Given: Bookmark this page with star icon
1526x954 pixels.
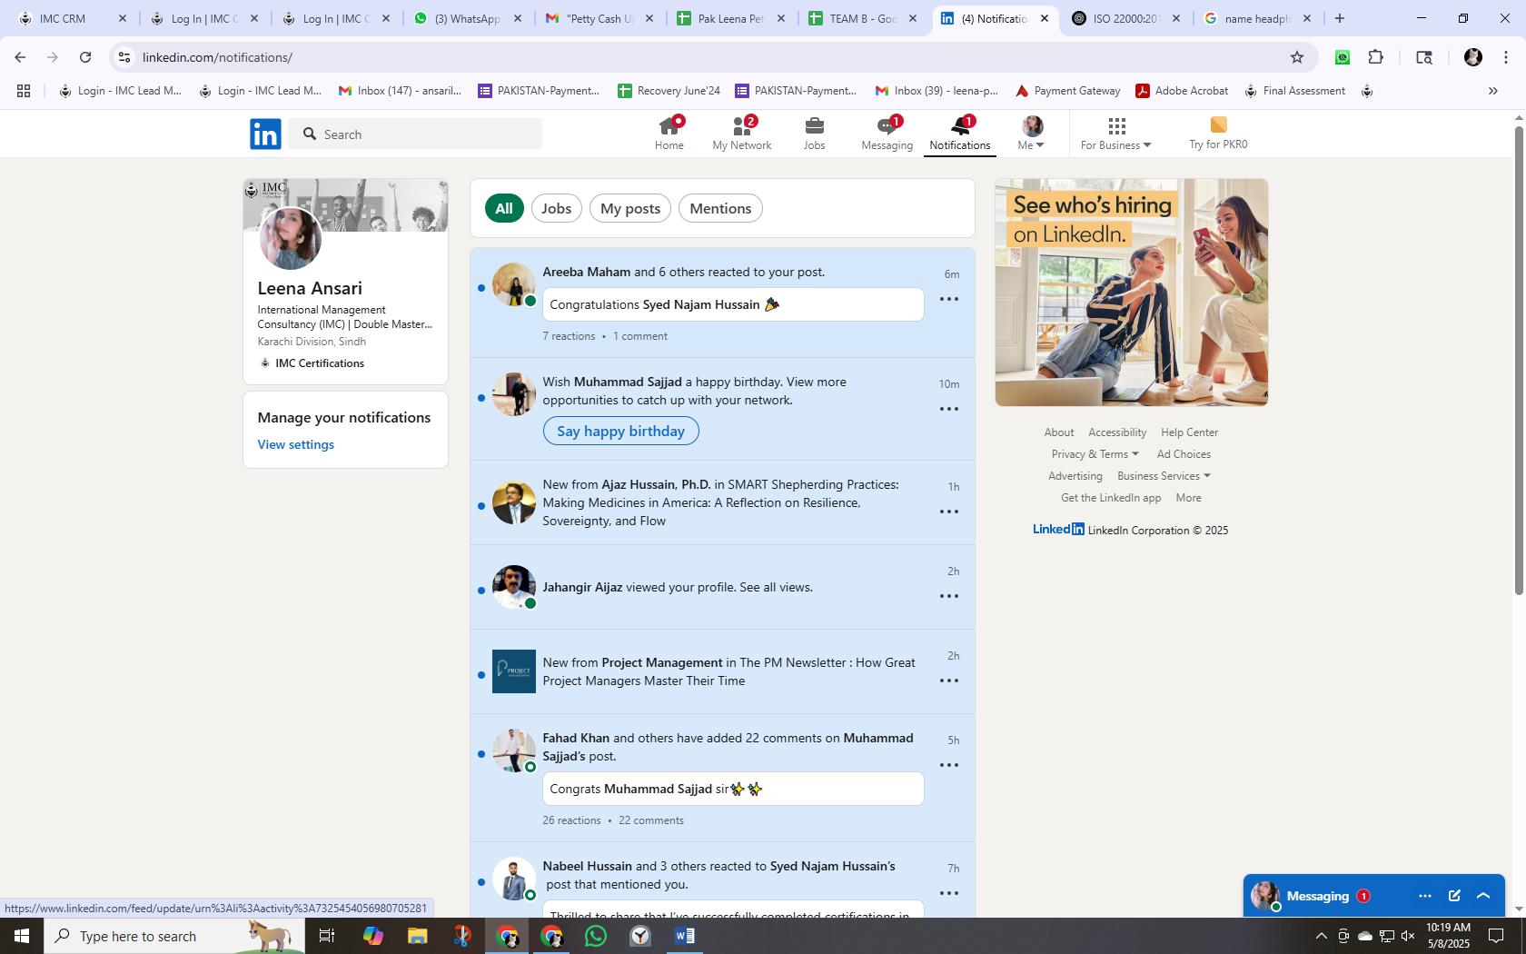Looking at the screenshot, I should (1296, 57).
